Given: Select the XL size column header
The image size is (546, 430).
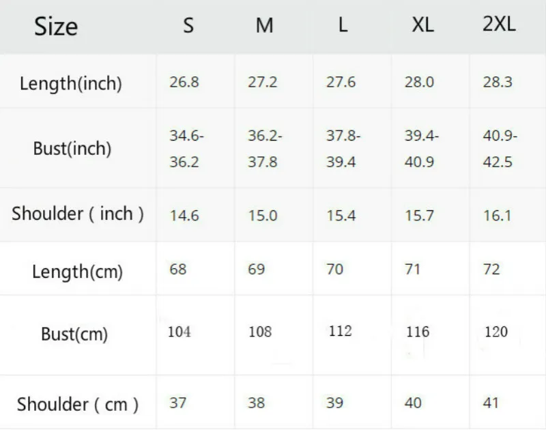Looking at the screenshot, I should pos(422,26).
